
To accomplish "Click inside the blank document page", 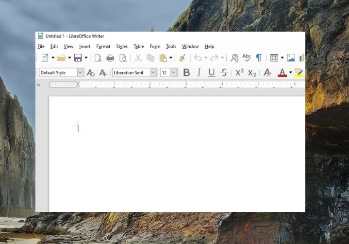I will pos(177,154).
